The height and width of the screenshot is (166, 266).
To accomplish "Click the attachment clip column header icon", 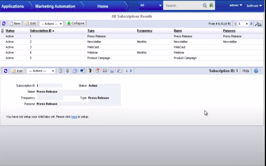I will pyautogui.click(x=2, y=31).
